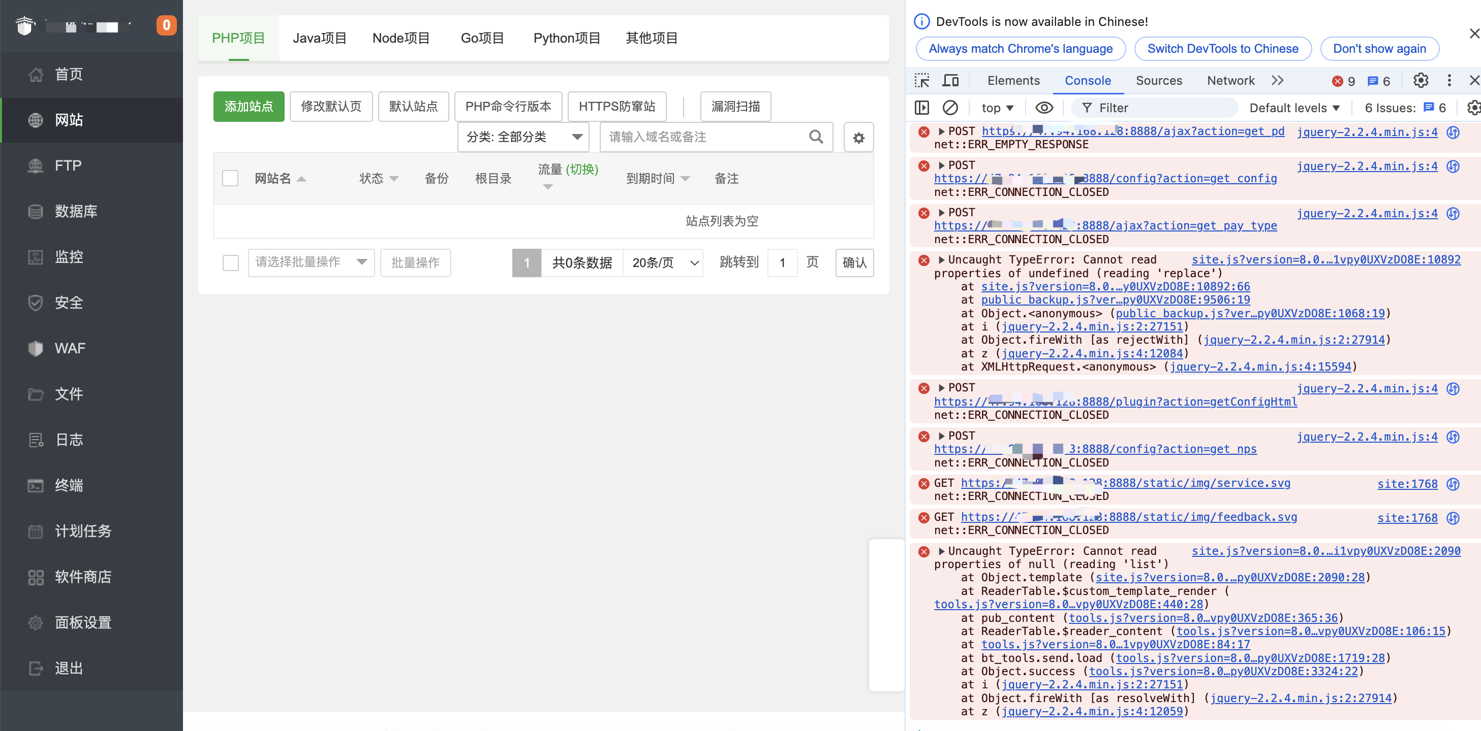The image size is (1481, 731).
Task: Click Switch DevTools to Chinese button
Action: point(1223,49)
